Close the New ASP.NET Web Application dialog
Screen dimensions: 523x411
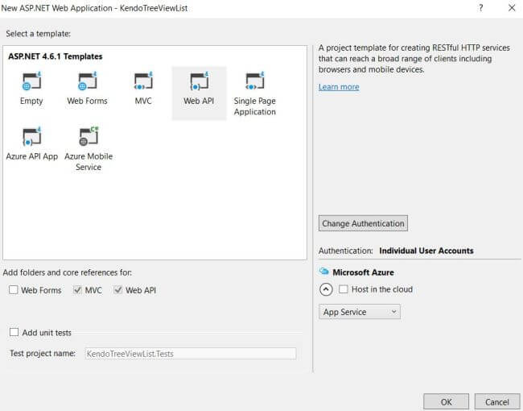pos(512,8)
